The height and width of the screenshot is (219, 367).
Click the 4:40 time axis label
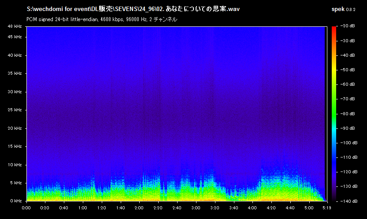(290, 208)
